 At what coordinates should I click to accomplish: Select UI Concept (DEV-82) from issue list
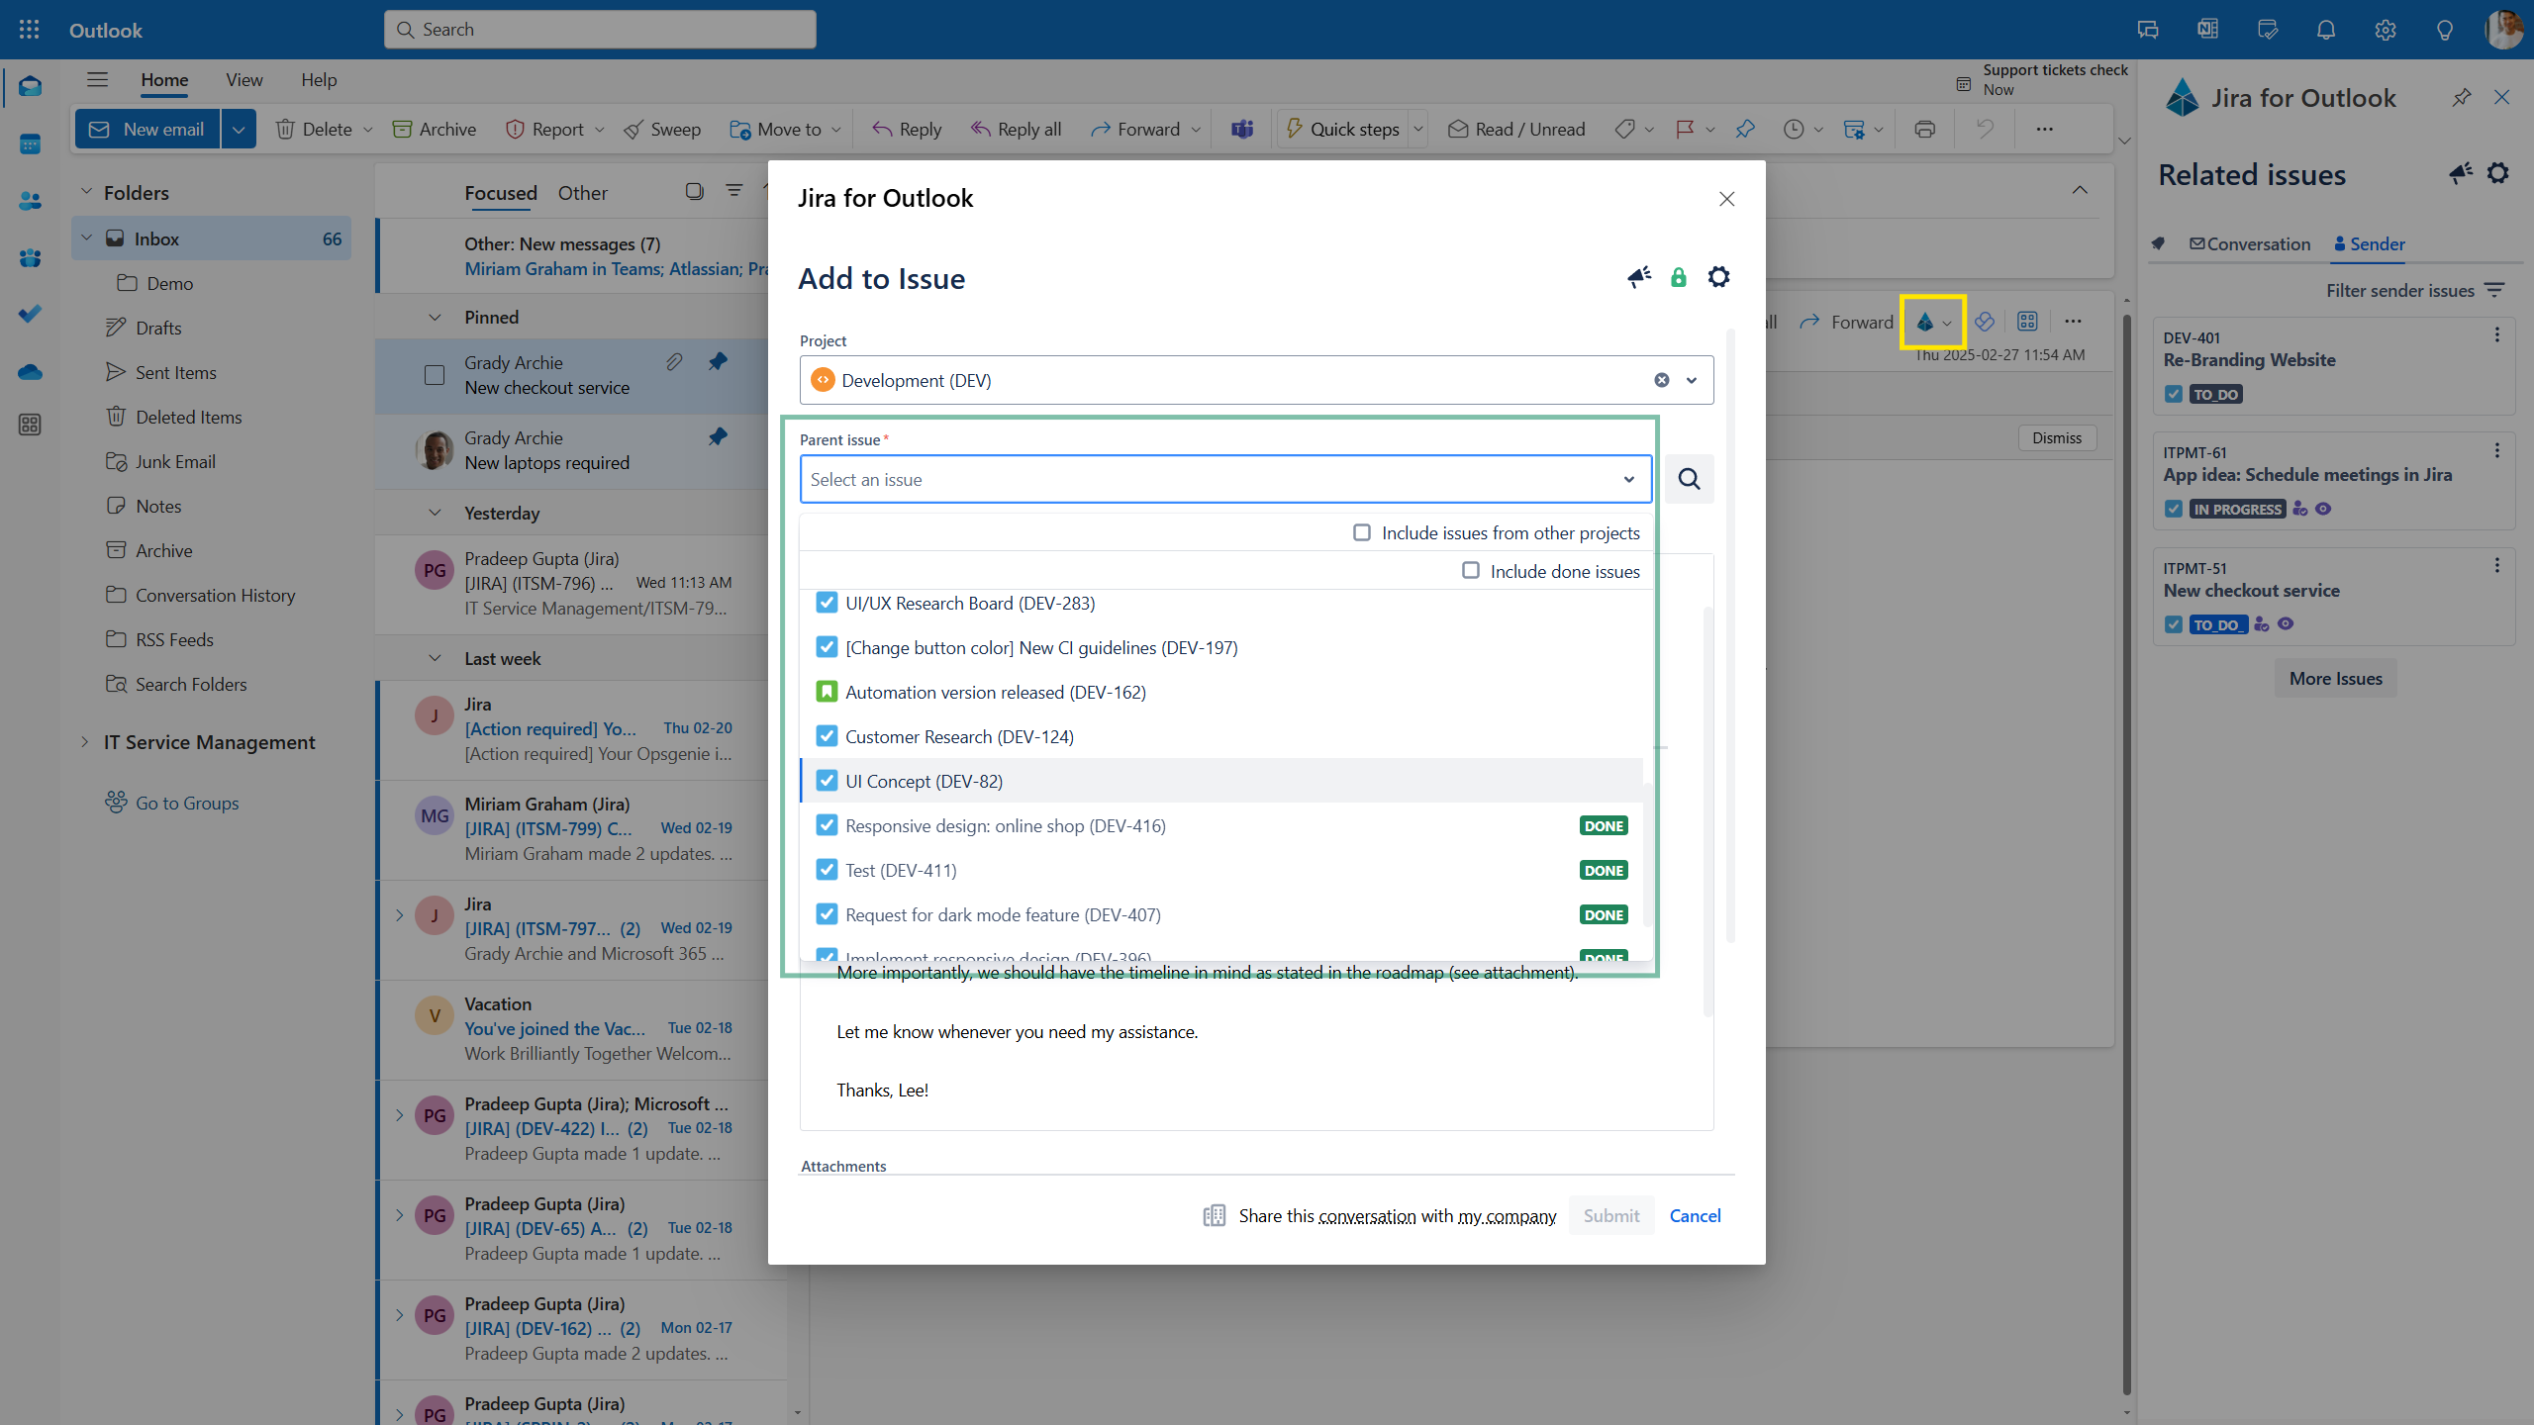[923, 781]
